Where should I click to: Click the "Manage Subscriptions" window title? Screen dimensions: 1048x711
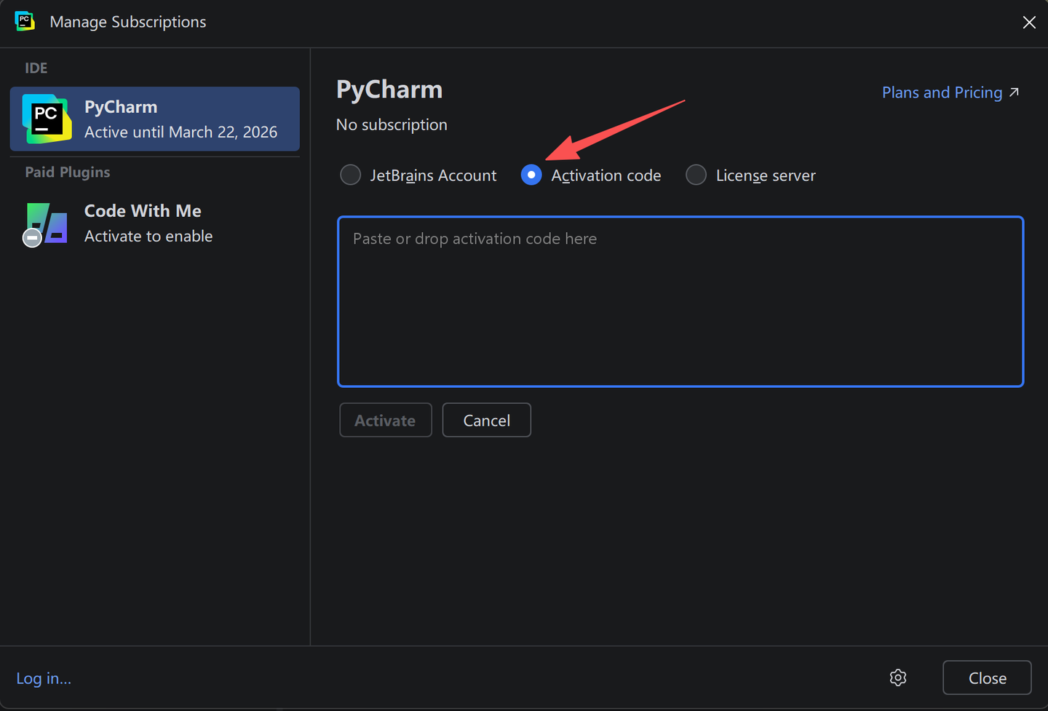pos(128,22)
